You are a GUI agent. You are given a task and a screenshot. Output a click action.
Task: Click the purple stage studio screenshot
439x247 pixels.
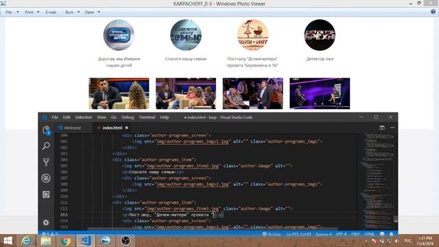[320, 93]
